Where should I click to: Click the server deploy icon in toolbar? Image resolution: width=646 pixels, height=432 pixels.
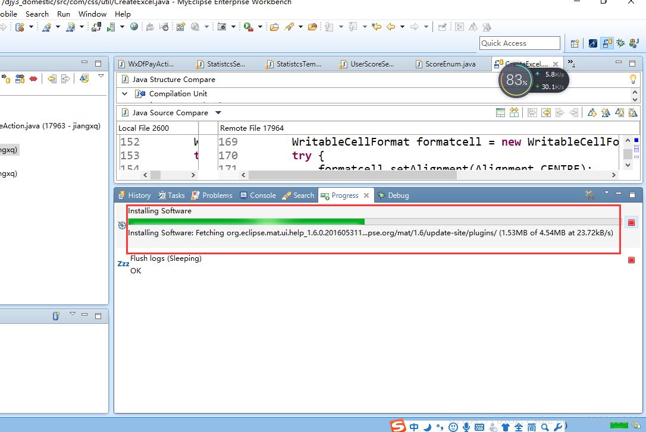click(x=96, y=27)
